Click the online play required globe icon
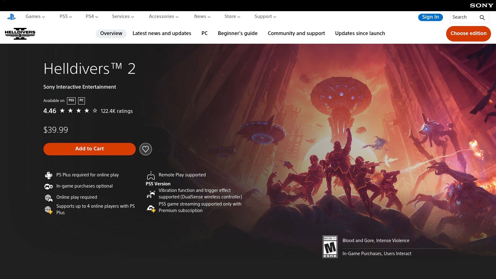Viewport: 496px width, 279px height. [49, 198]
